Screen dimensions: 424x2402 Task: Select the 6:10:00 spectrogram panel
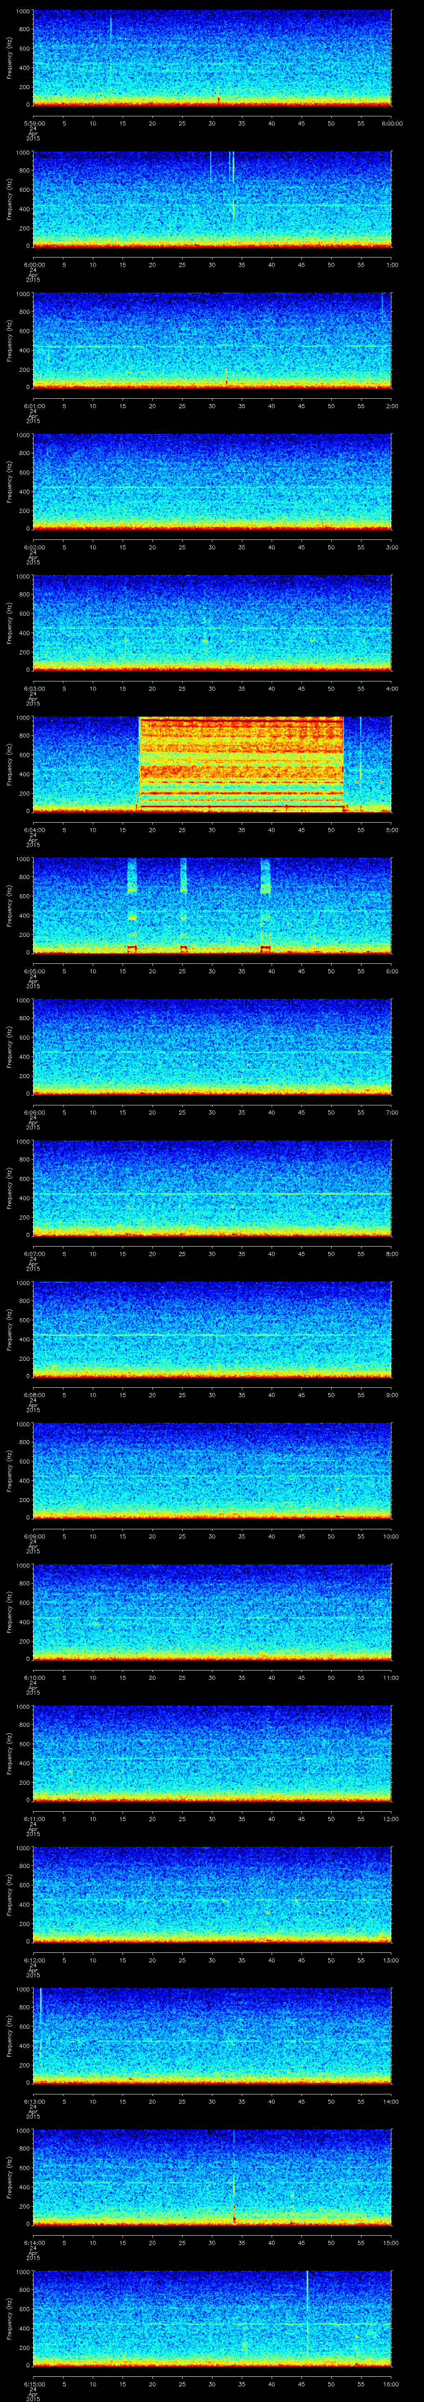[x=212, y=1611]
